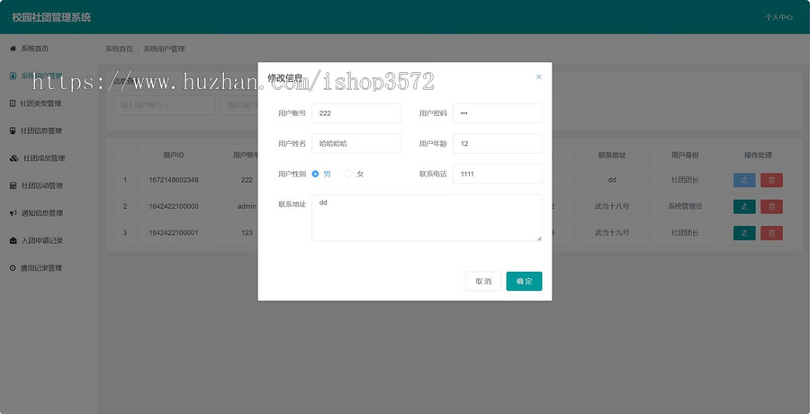
Task: Click user ID 1642422100000
Action: [174, 206]
